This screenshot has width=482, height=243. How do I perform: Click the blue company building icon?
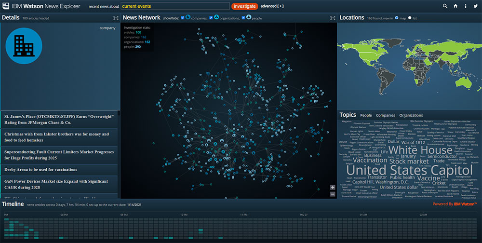coord(24,46)
